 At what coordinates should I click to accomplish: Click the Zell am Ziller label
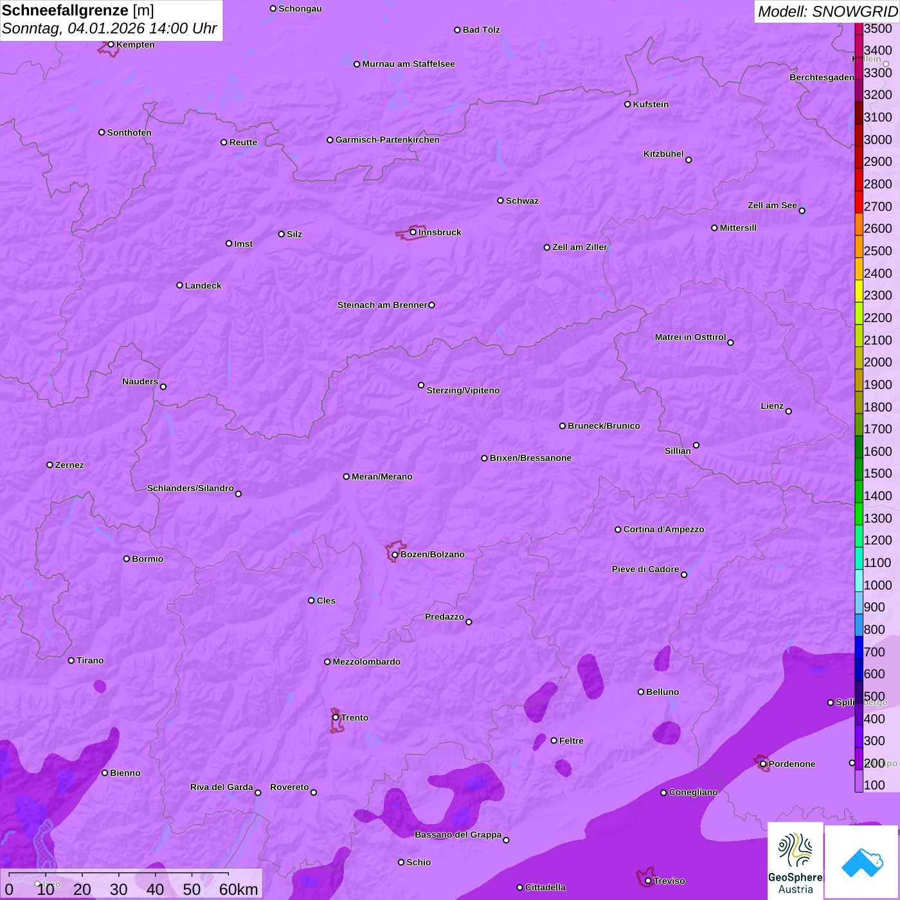coord(580,247)
